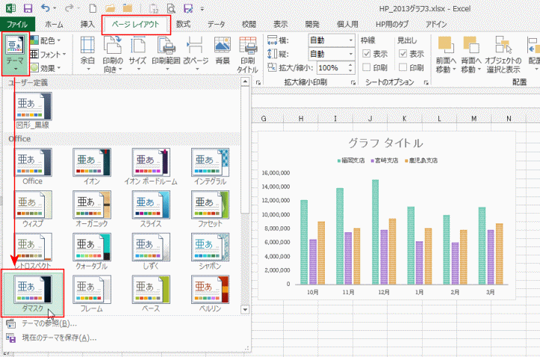Click the 背景 background icon
Viewport: 540px width, 357px height.
[222, 52]
